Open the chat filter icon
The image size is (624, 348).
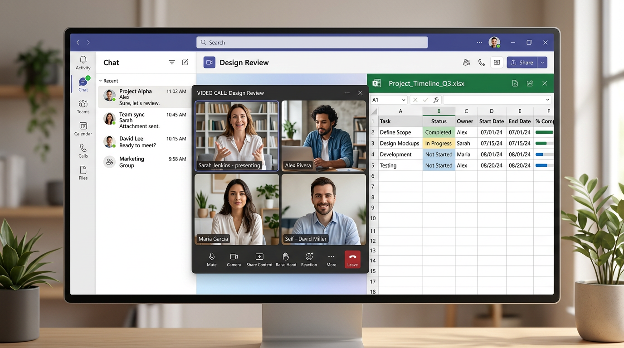[171, 62]
